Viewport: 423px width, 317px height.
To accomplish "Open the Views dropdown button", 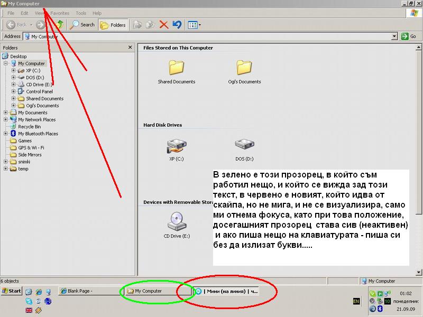I will [194, 24].
